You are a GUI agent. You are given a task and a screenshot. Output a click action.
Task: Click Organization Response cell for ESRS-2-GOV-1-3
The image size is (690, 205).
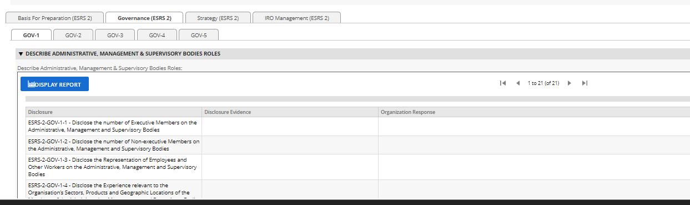534,167
